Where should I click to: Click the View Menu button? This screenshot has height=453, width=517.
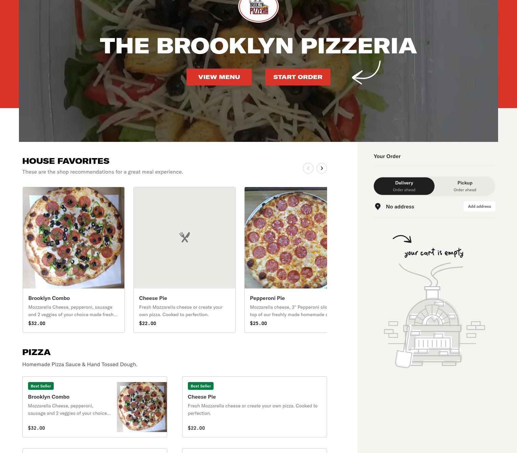219,77
